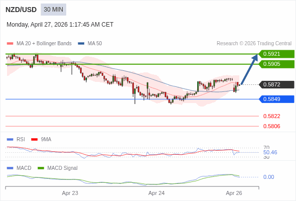The image size is (296, 201).
Task: Click the 0.5872 current price tag
Action: (x=276, y=84)
